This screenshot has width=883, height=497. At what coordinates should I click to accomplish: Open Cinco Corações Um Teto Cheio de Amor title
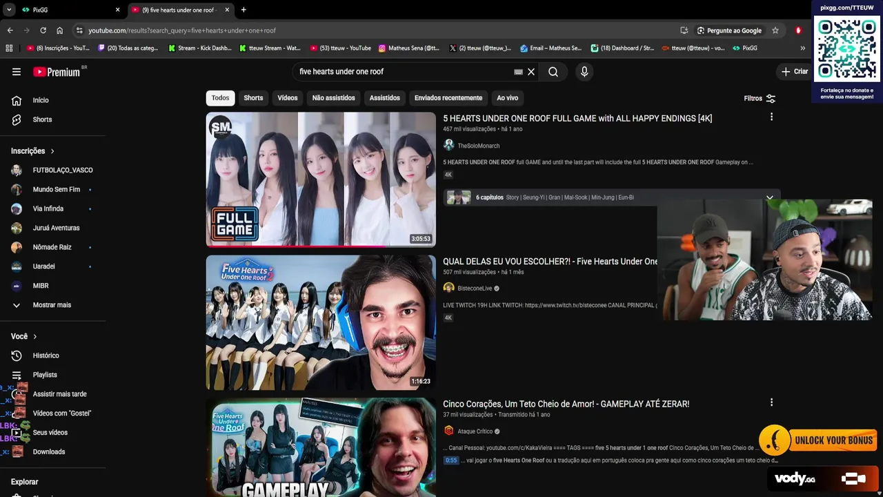pyautogui.click(x=566, y=404)
